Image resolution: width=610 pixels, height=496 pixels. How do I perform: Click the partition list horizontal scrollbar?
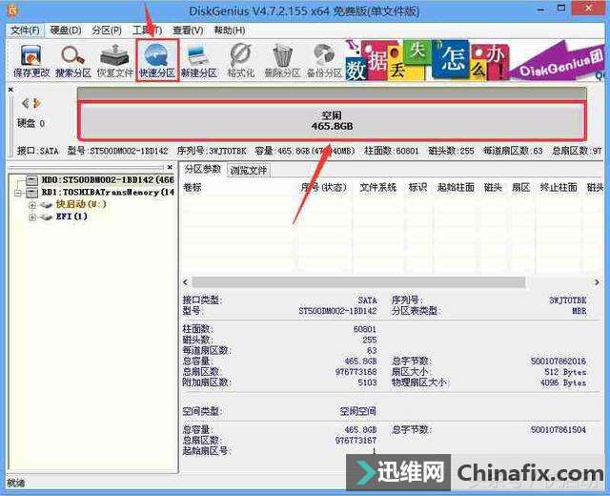click(x=381, y=282)
